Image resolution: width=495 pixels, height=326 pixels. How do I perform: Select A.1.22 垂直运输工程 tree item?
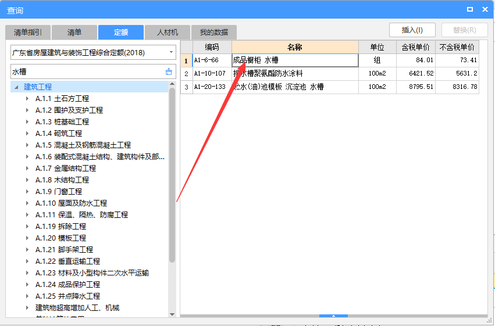pyautogui.click(x=67, y=261)
